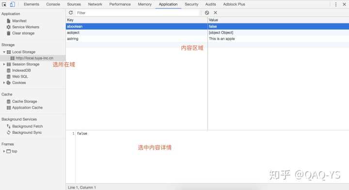Select the aobject key row
The height and width of the screenshot is (190, 349).
click(x=137, y=32)
